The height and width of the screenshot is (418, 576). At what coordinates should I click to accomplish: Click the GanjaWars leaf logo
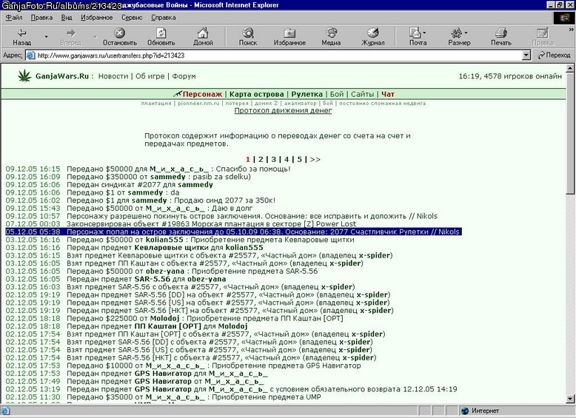(24, 76)
